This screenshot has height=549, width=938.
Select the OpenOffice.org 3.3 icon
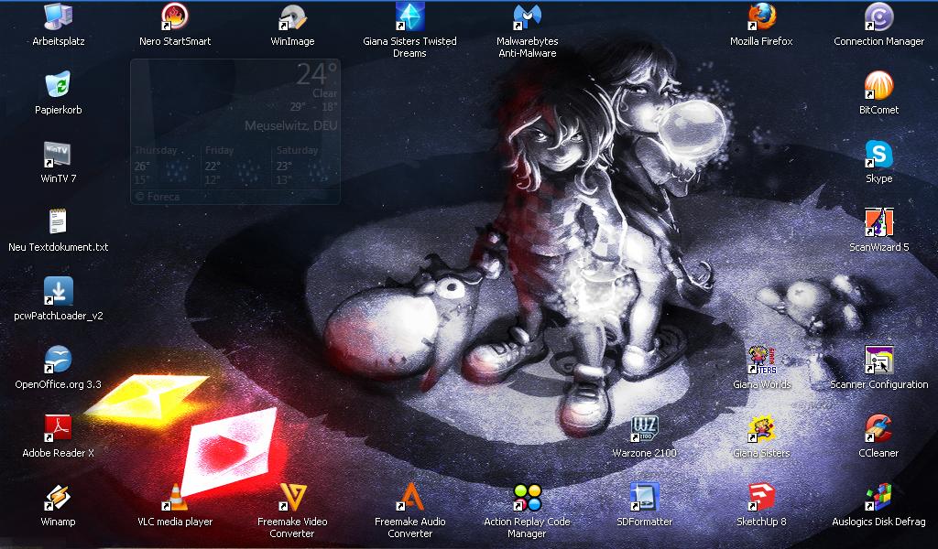tap(58, 361)
